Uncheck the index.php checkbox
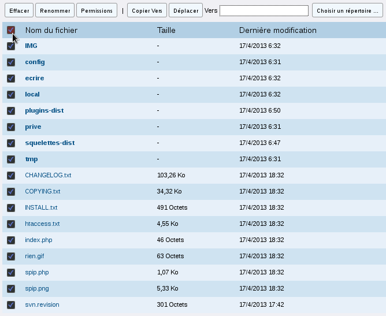Image resolution: width=386 pixels, height=316 pixels. coord(11,240)
